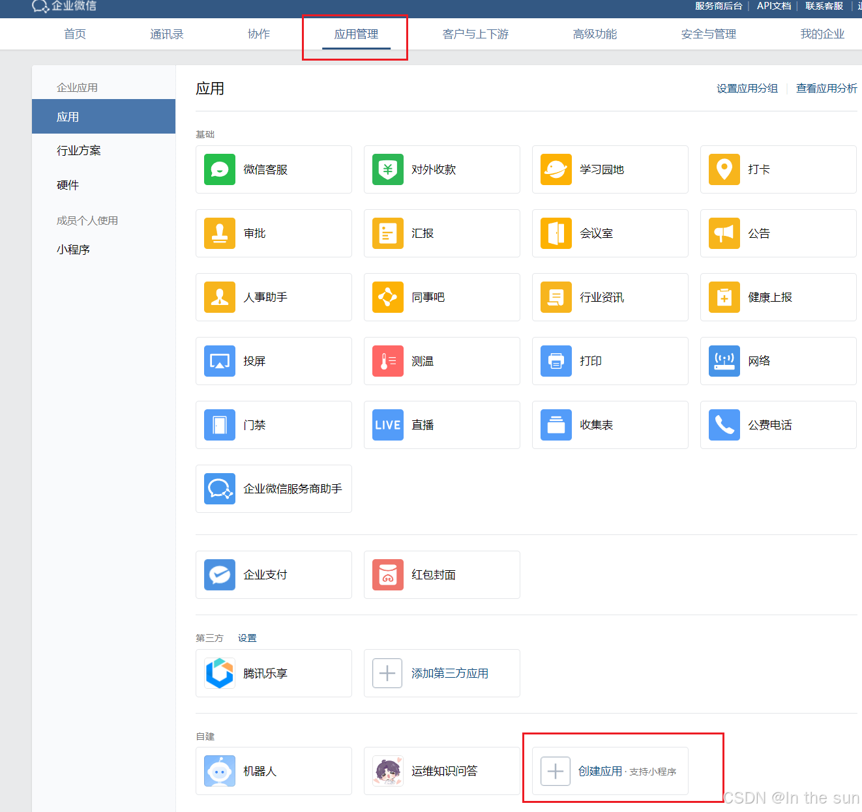The image size is (862, 812).
Task: Click the 设置 link beside 第三方
Action: [x=247, y=638]
